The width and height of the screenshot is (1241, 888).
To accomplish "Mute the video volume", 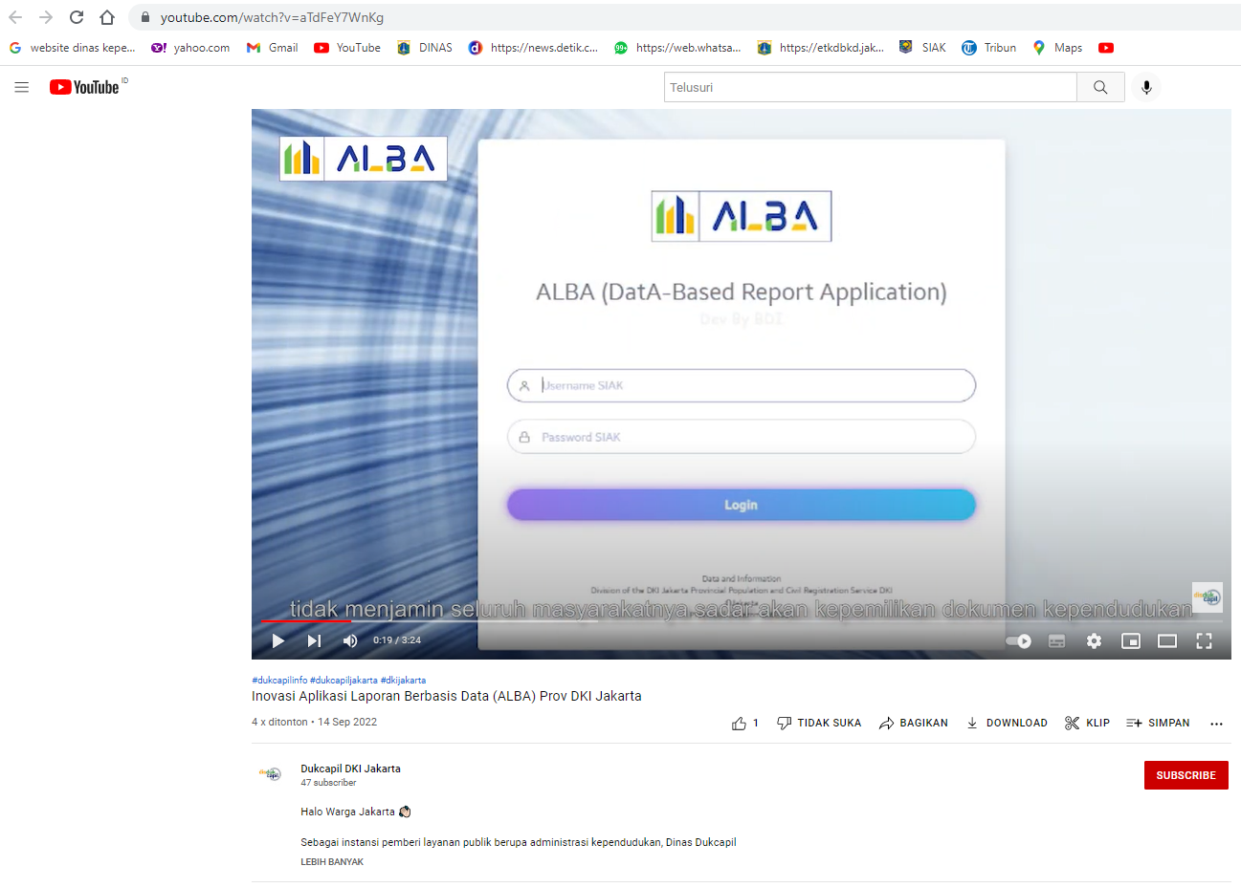I will (350, 640).
